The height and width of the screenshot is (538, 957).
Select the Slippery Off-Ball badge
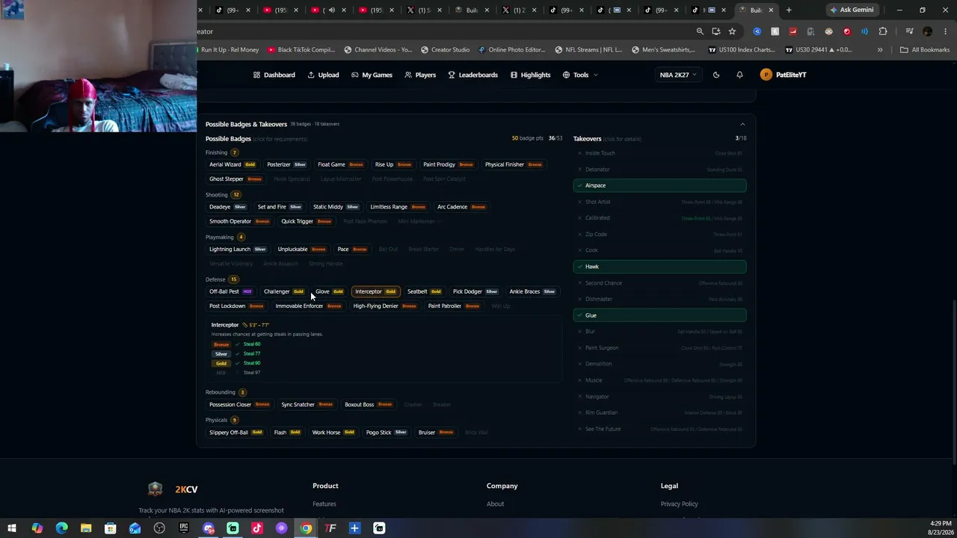coord(236,433)
